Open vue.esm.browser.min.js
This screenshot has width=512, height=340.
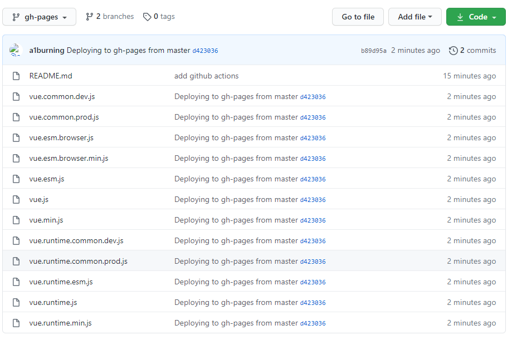coord(69,158)
